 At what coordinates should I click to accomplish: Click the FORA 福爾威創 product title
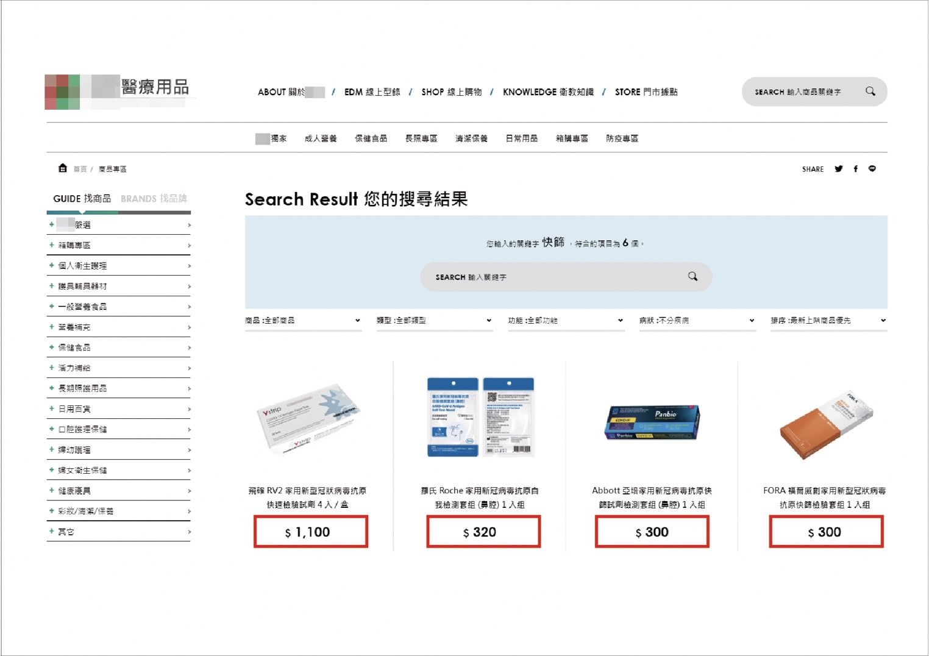point(825,497)
